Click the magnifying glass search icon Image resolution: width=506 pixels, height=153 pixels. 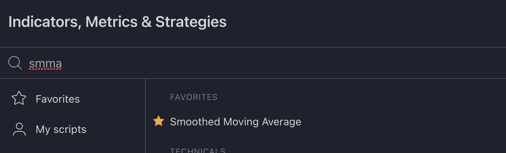point(15,63)
